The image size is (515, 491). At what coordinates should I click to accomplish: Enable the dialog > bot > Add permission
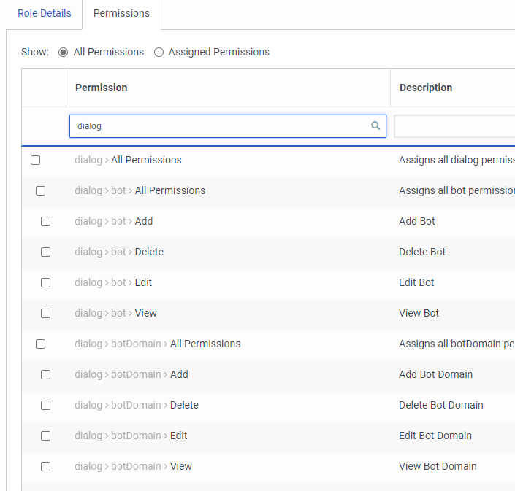pyautogui.click(x=45, y=221)
